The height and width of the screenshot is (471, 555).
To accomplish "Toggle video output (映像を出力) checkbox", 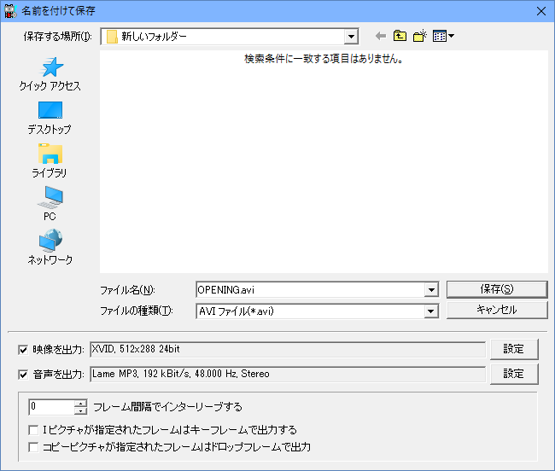I will click(x=23, y=350).
